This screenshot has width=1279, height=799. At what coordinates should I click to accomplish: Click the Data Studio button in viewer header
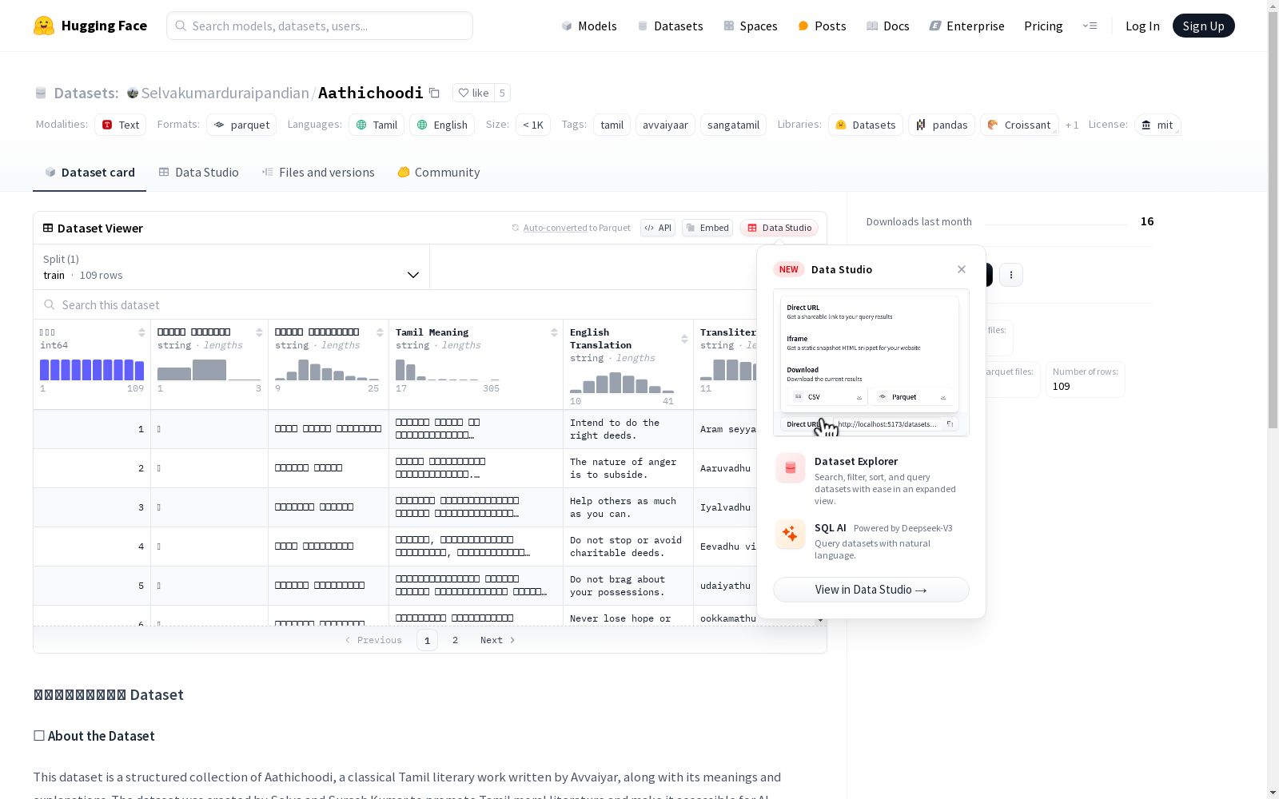tap(779, 228)
